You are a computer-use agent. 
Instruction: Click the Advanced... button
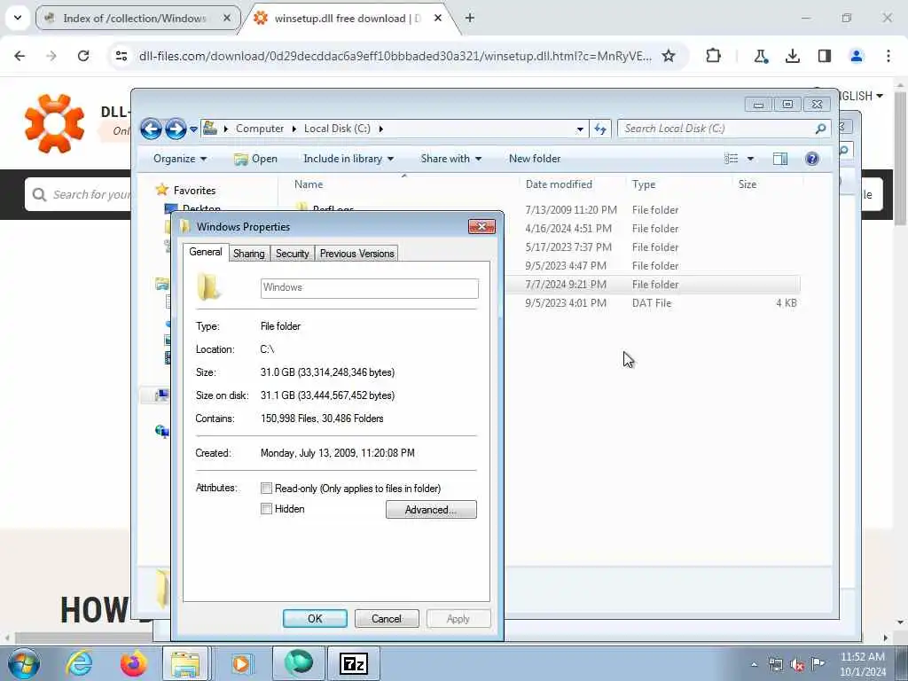(431, 510)
